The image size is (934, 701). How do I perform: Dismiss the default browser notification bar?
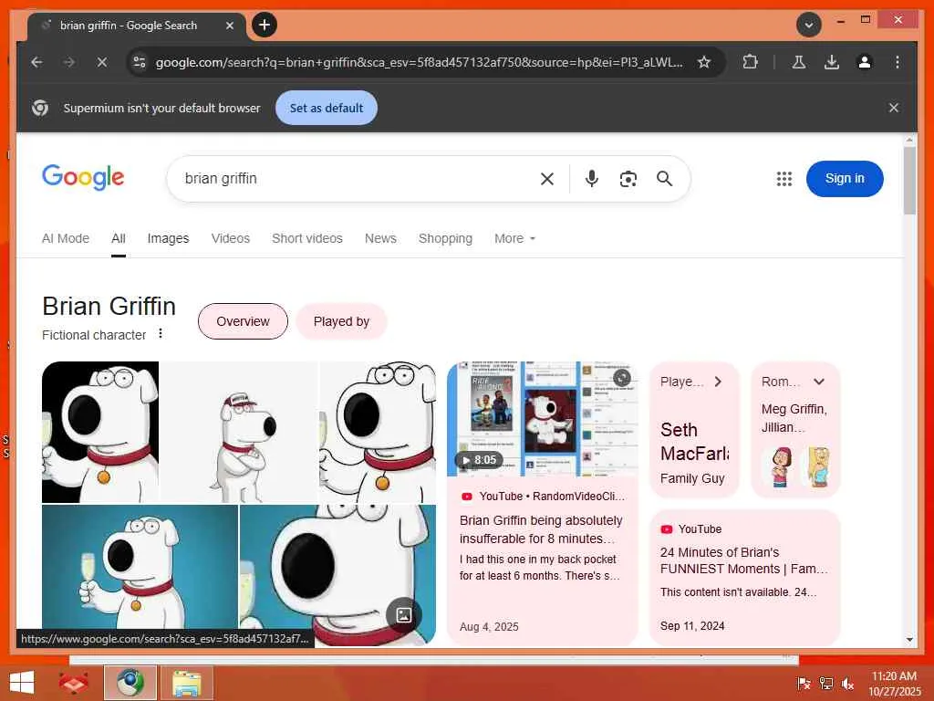(x=894, y=108)
